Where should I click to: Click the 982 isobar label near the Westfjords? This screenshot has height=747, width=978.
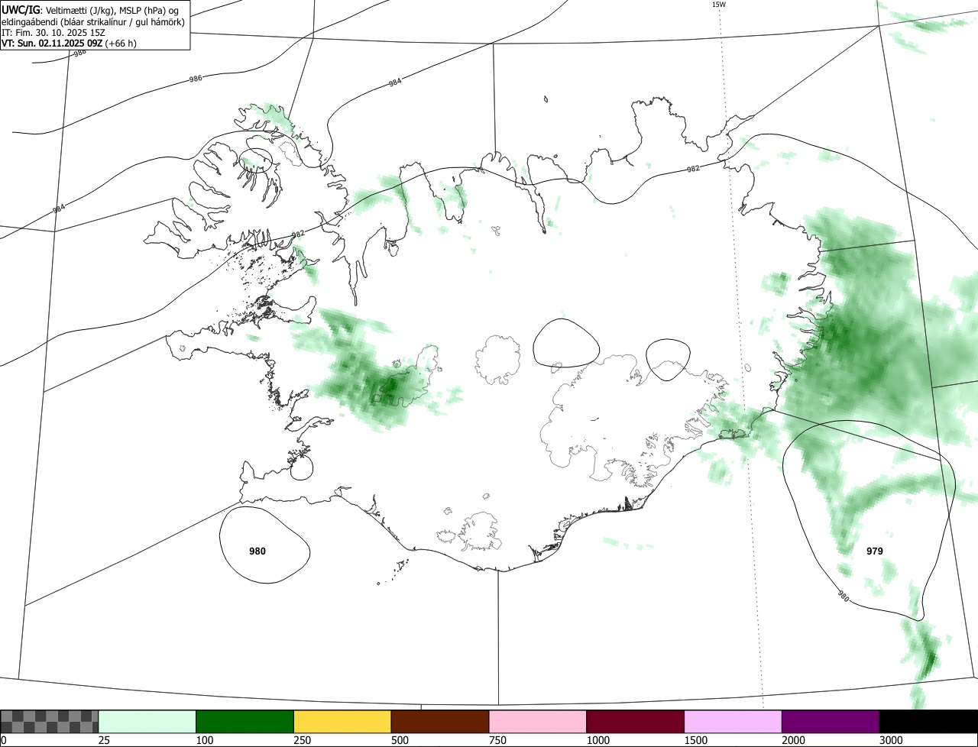(x=298, y=234)
